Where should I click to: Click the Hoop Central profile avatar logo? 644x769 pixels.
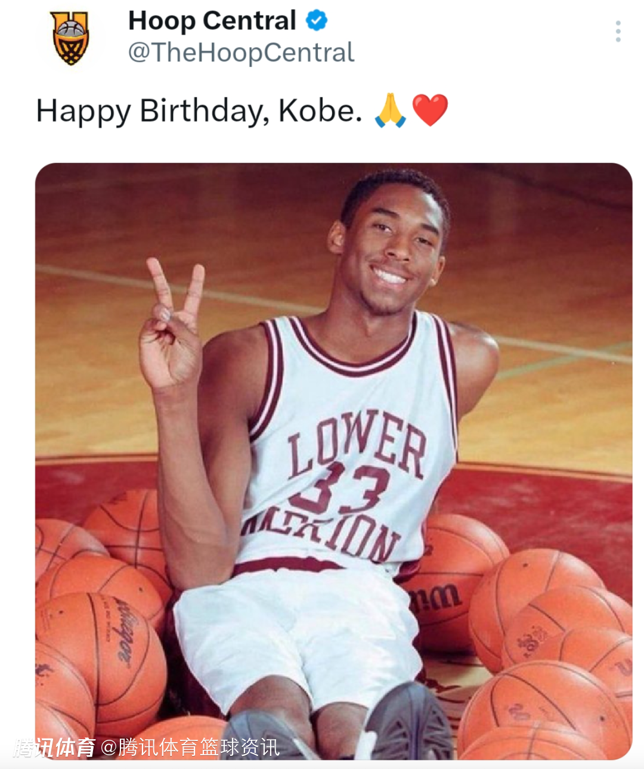click(70, 39)
